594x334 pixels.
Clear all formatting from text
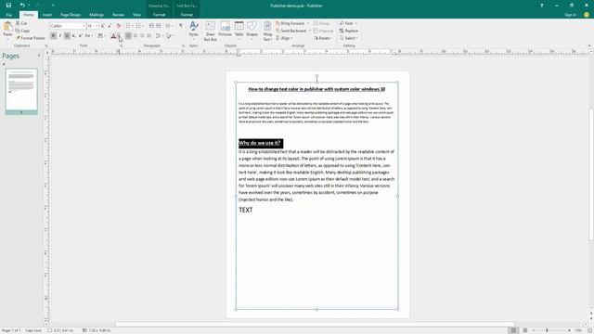click(x=119, y=26)
